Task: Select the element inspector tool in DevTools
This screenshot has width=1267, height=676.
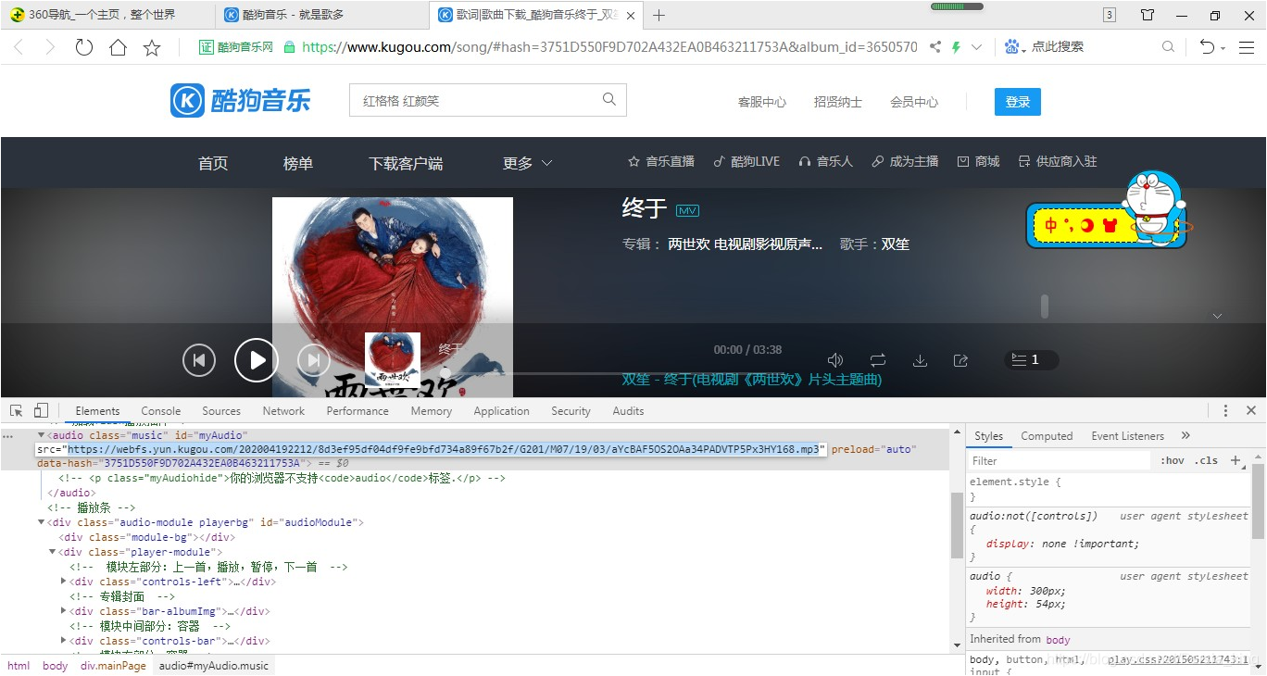Action: (16, 409)
